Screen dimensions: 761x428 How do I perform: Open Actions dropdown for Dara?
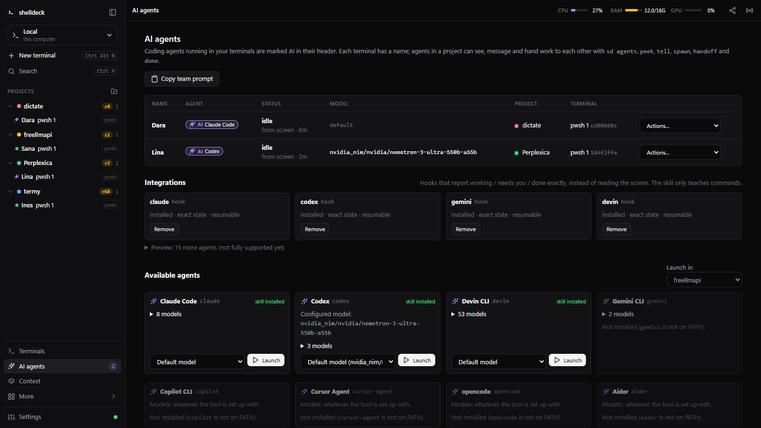coord(680,126)
